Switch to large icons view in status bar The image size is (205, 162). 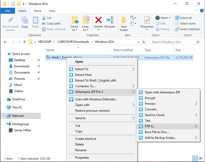coord(201,158)
